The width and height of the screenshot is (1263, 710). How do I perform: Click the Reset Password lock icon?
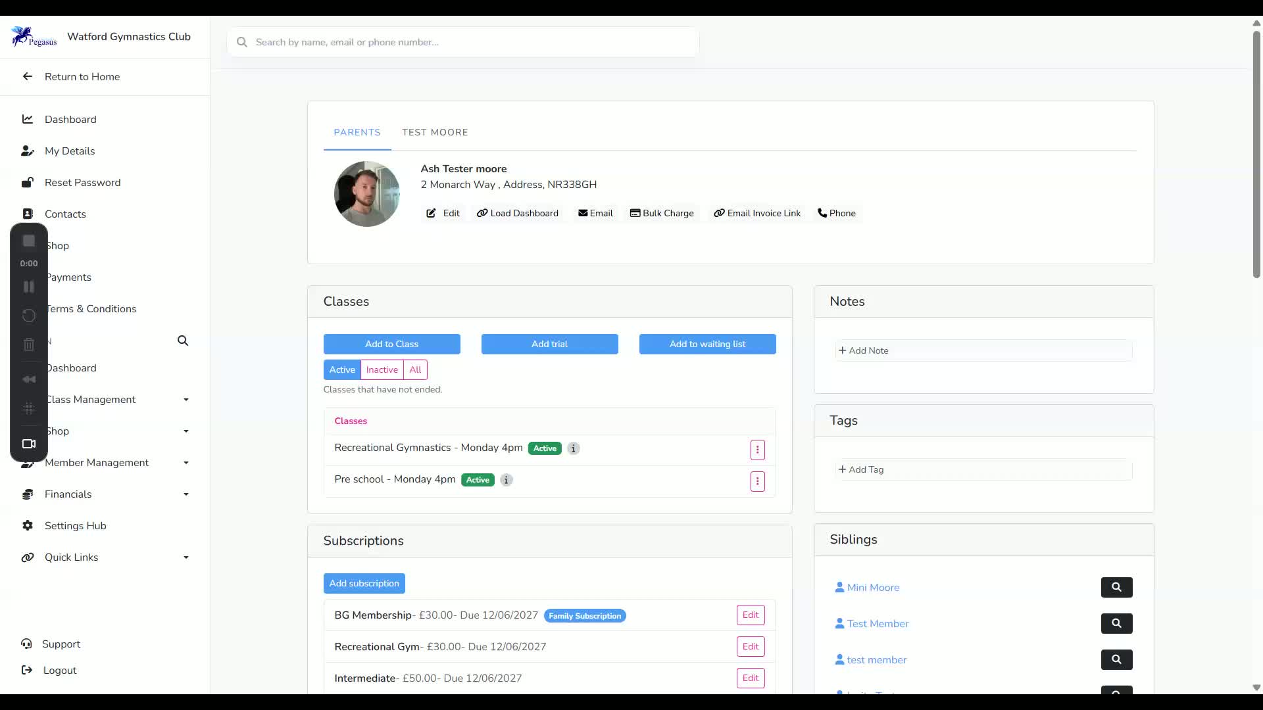[x=28, y=182]
